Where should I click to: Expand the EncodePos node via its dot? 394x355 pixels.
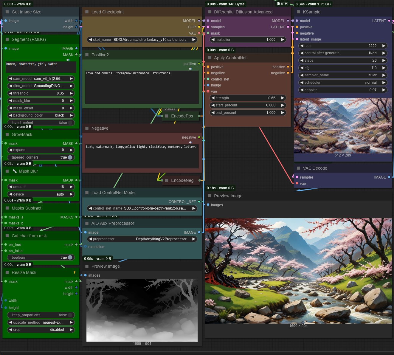(167, 116)
